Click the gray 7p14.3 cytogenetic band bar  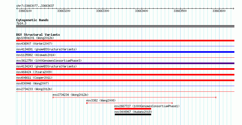(125, 26)
